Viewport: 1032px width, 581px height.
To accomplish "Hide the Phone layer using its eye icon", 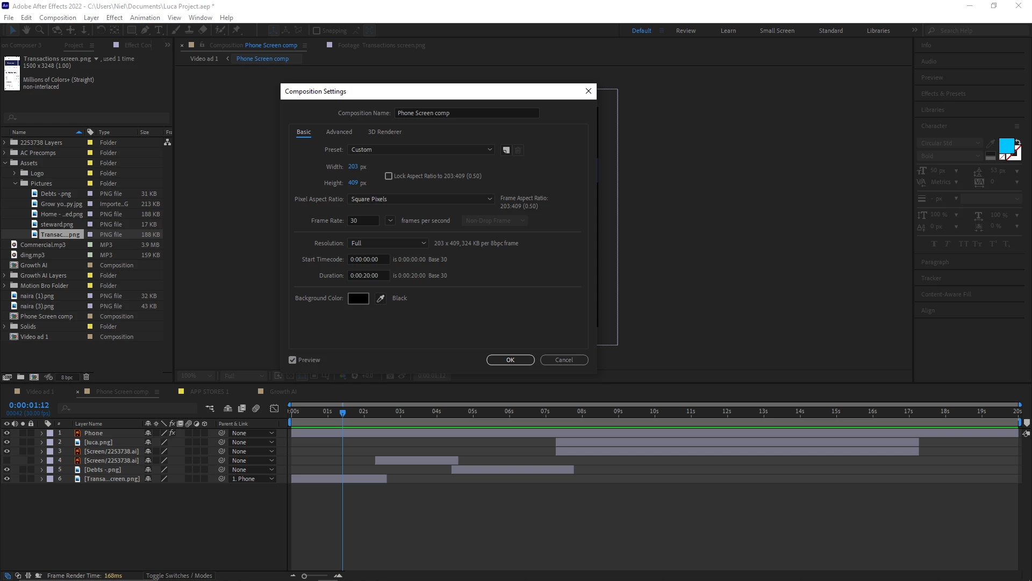I will (7, 433).
